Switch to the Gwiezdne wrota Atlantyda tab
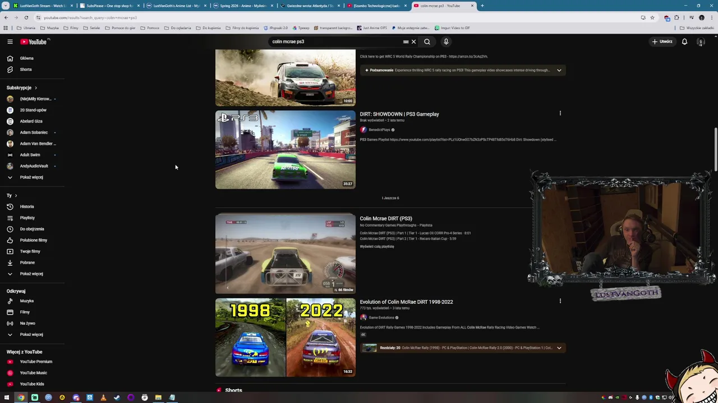This screenshot has height=403, width=718. (x=310, y=6)
